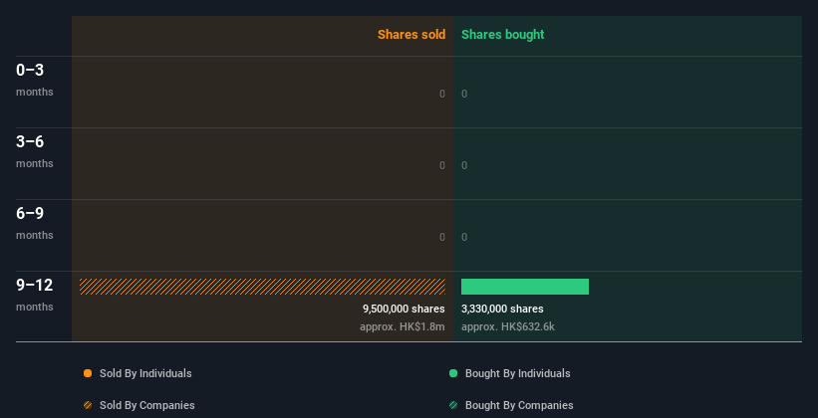
Task: Select the Sold By Companies legend label
Action: [147, 405]
